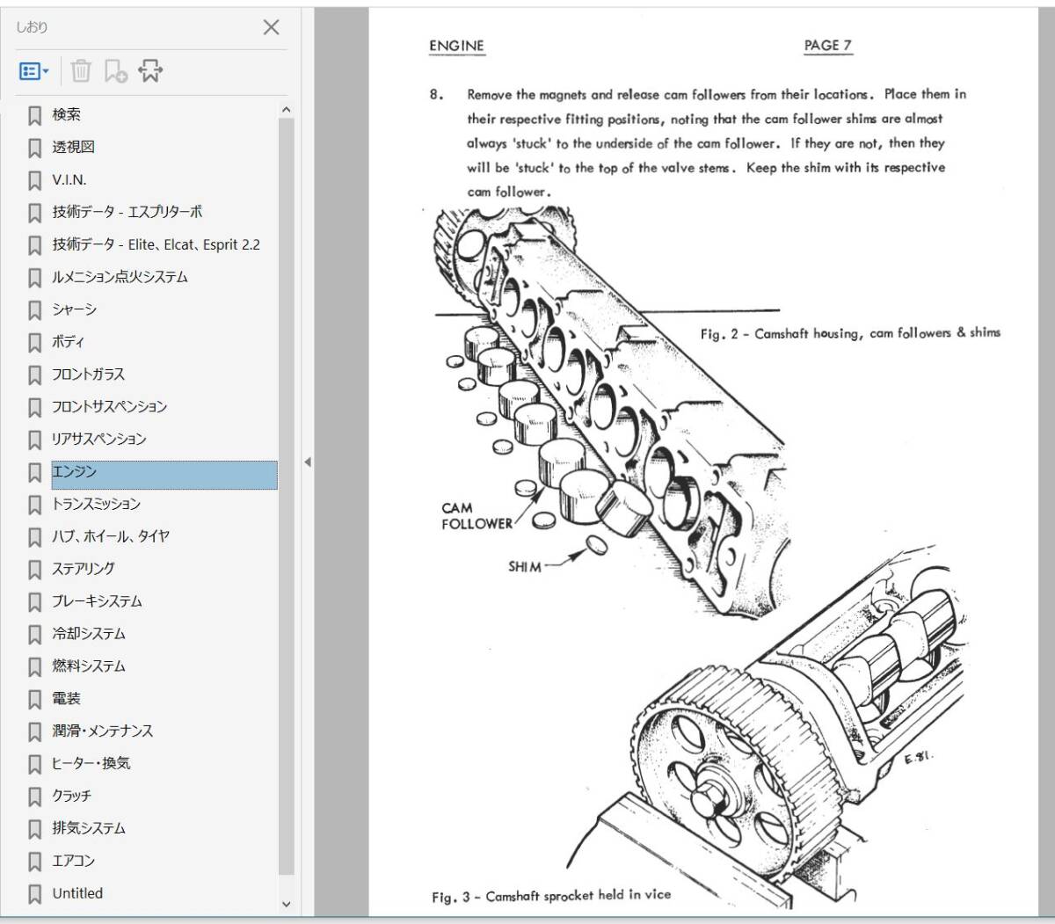Open the ステアリング bookmark
This screenshot has width=1055, height=924.
(84, 569)
